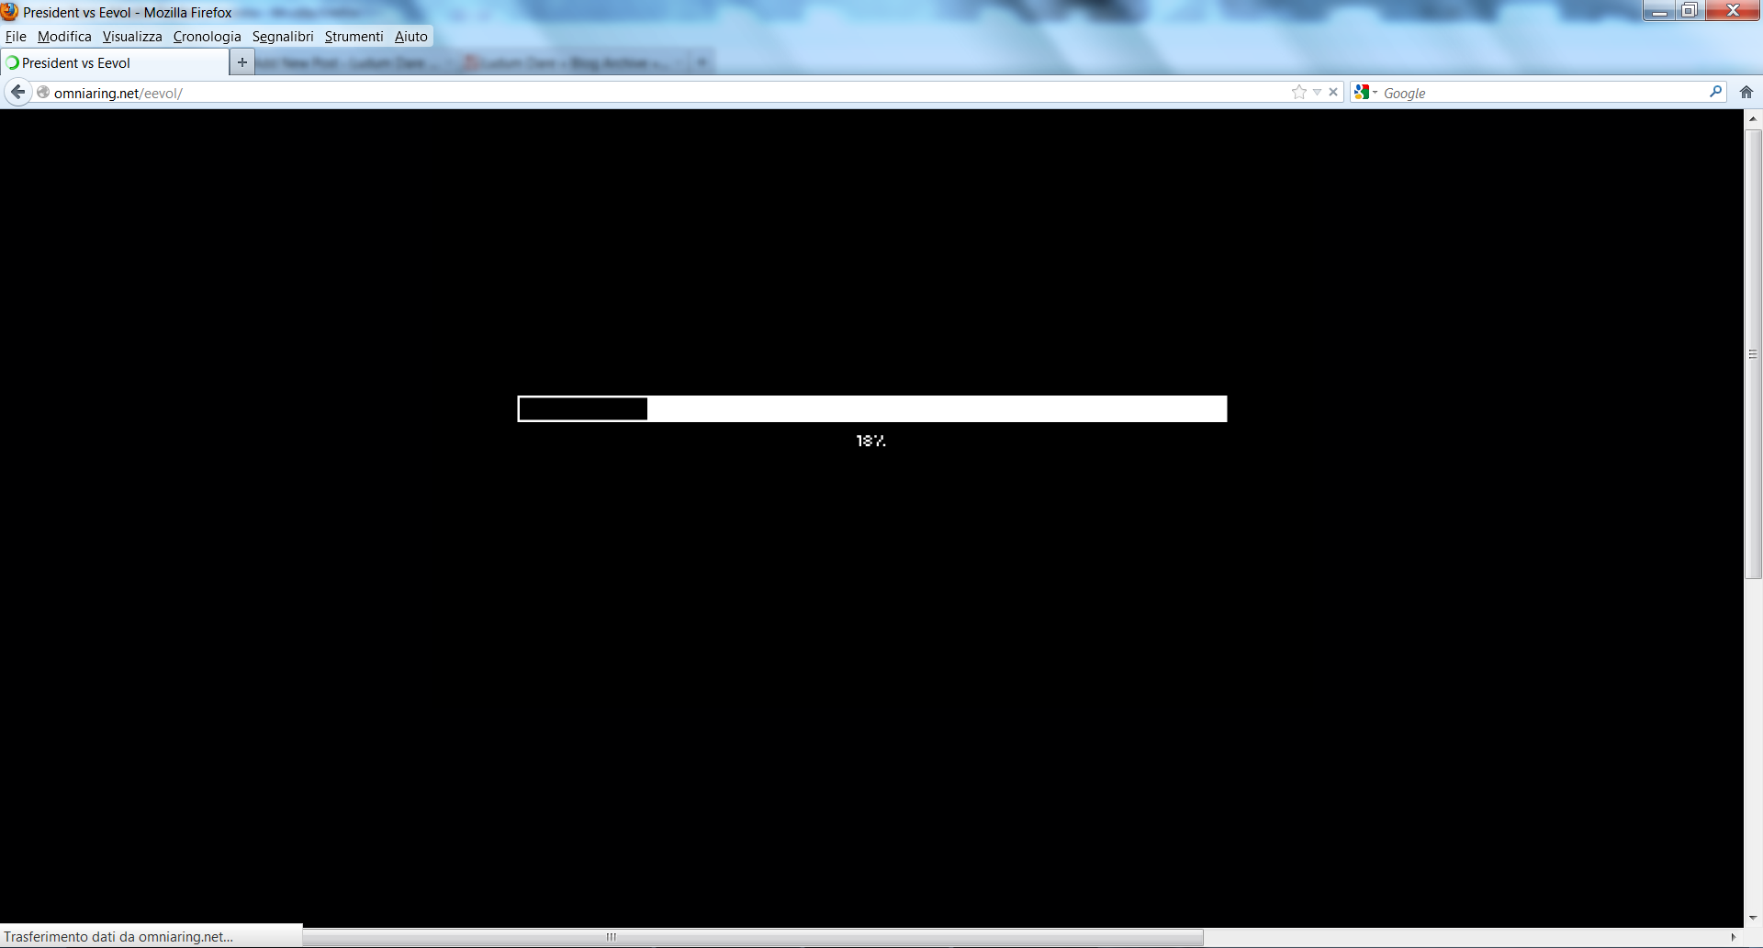Click the 18% progress text
Image resolution: width=1763 pixels, height=948 pixels.
pyautogui.click(x=870, y=441)
